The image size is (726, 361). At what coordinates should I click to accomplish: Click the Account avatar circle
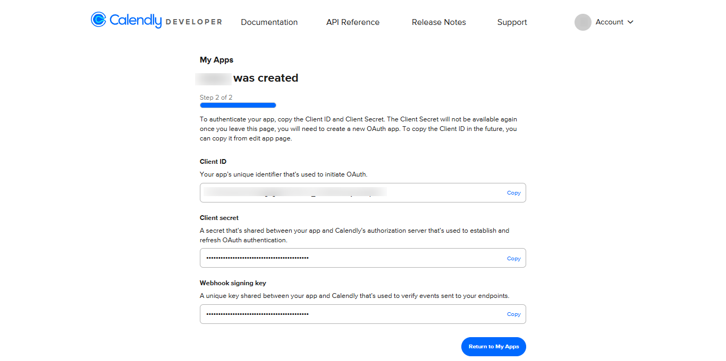coord(583,22)
